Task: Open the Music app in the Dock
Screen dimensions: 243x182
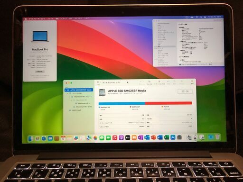Action: coord(115,138)
